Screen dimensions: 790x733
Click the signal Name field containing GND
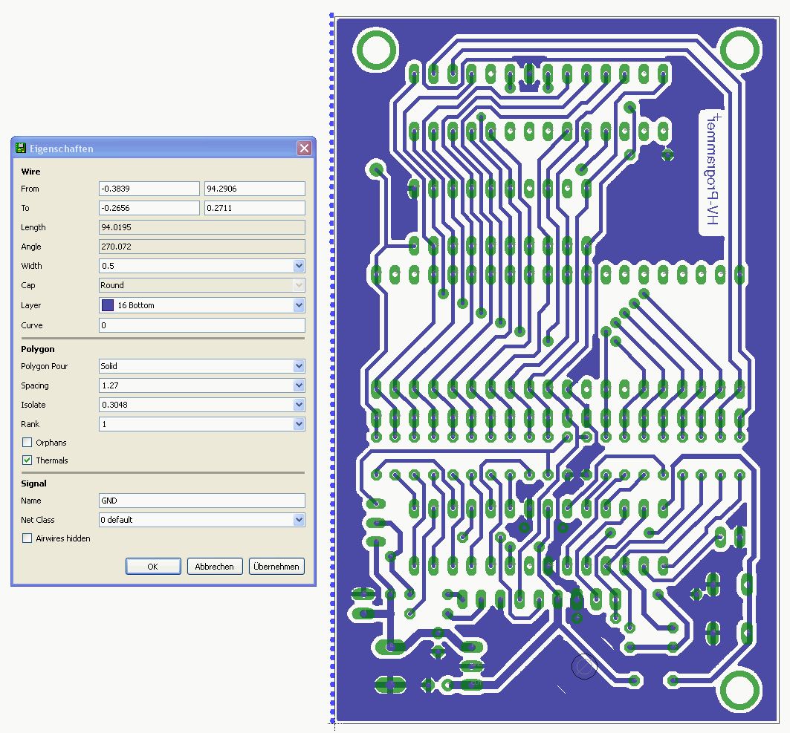point(201,501)
